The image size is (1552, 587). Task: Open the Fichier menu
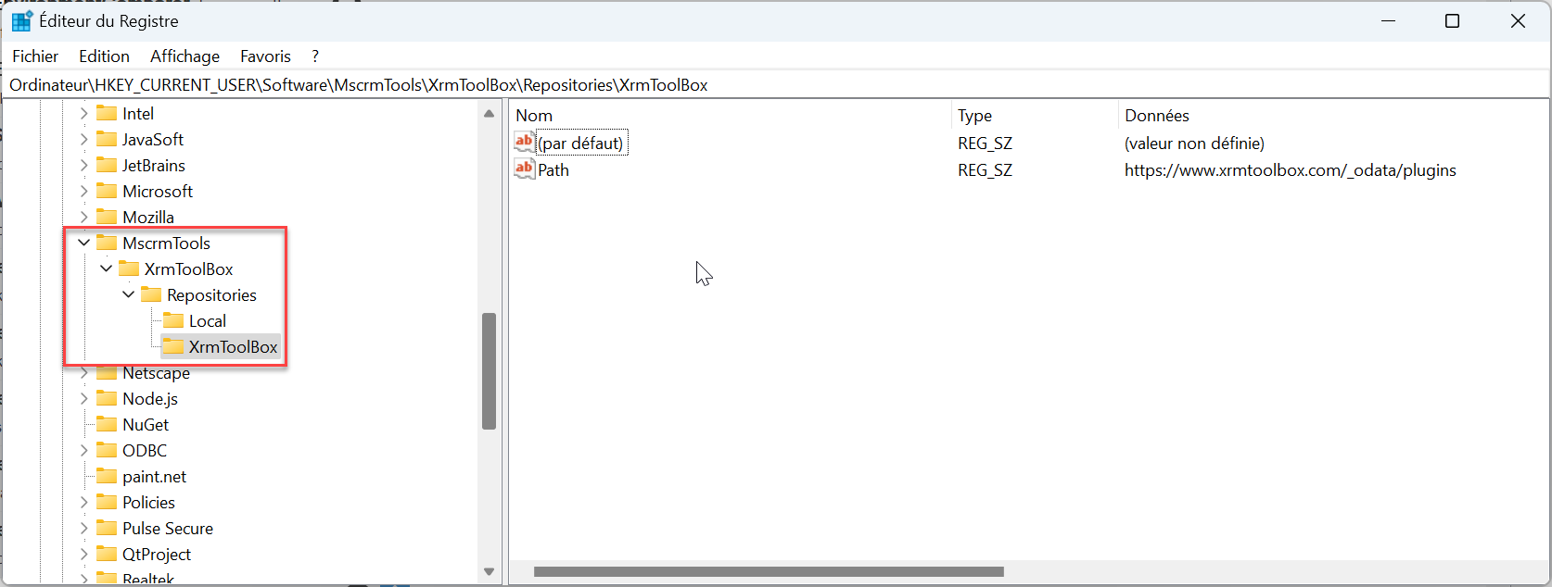click(35, 56)
